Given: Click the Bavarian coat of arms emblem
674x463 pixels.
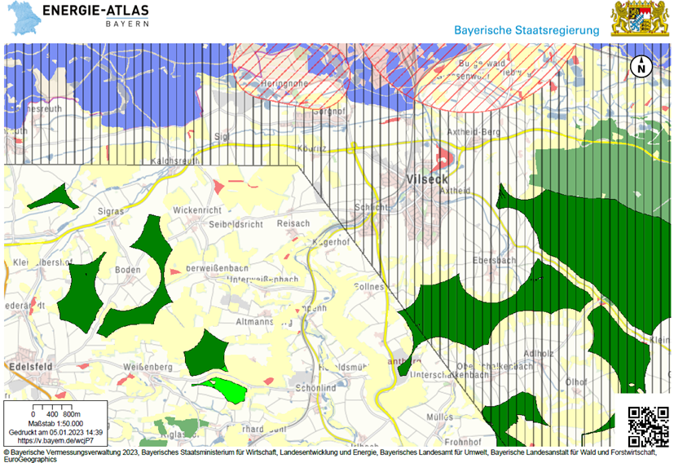Looking at the screenshot, I should pyautogui.click(x=639, y=19).
